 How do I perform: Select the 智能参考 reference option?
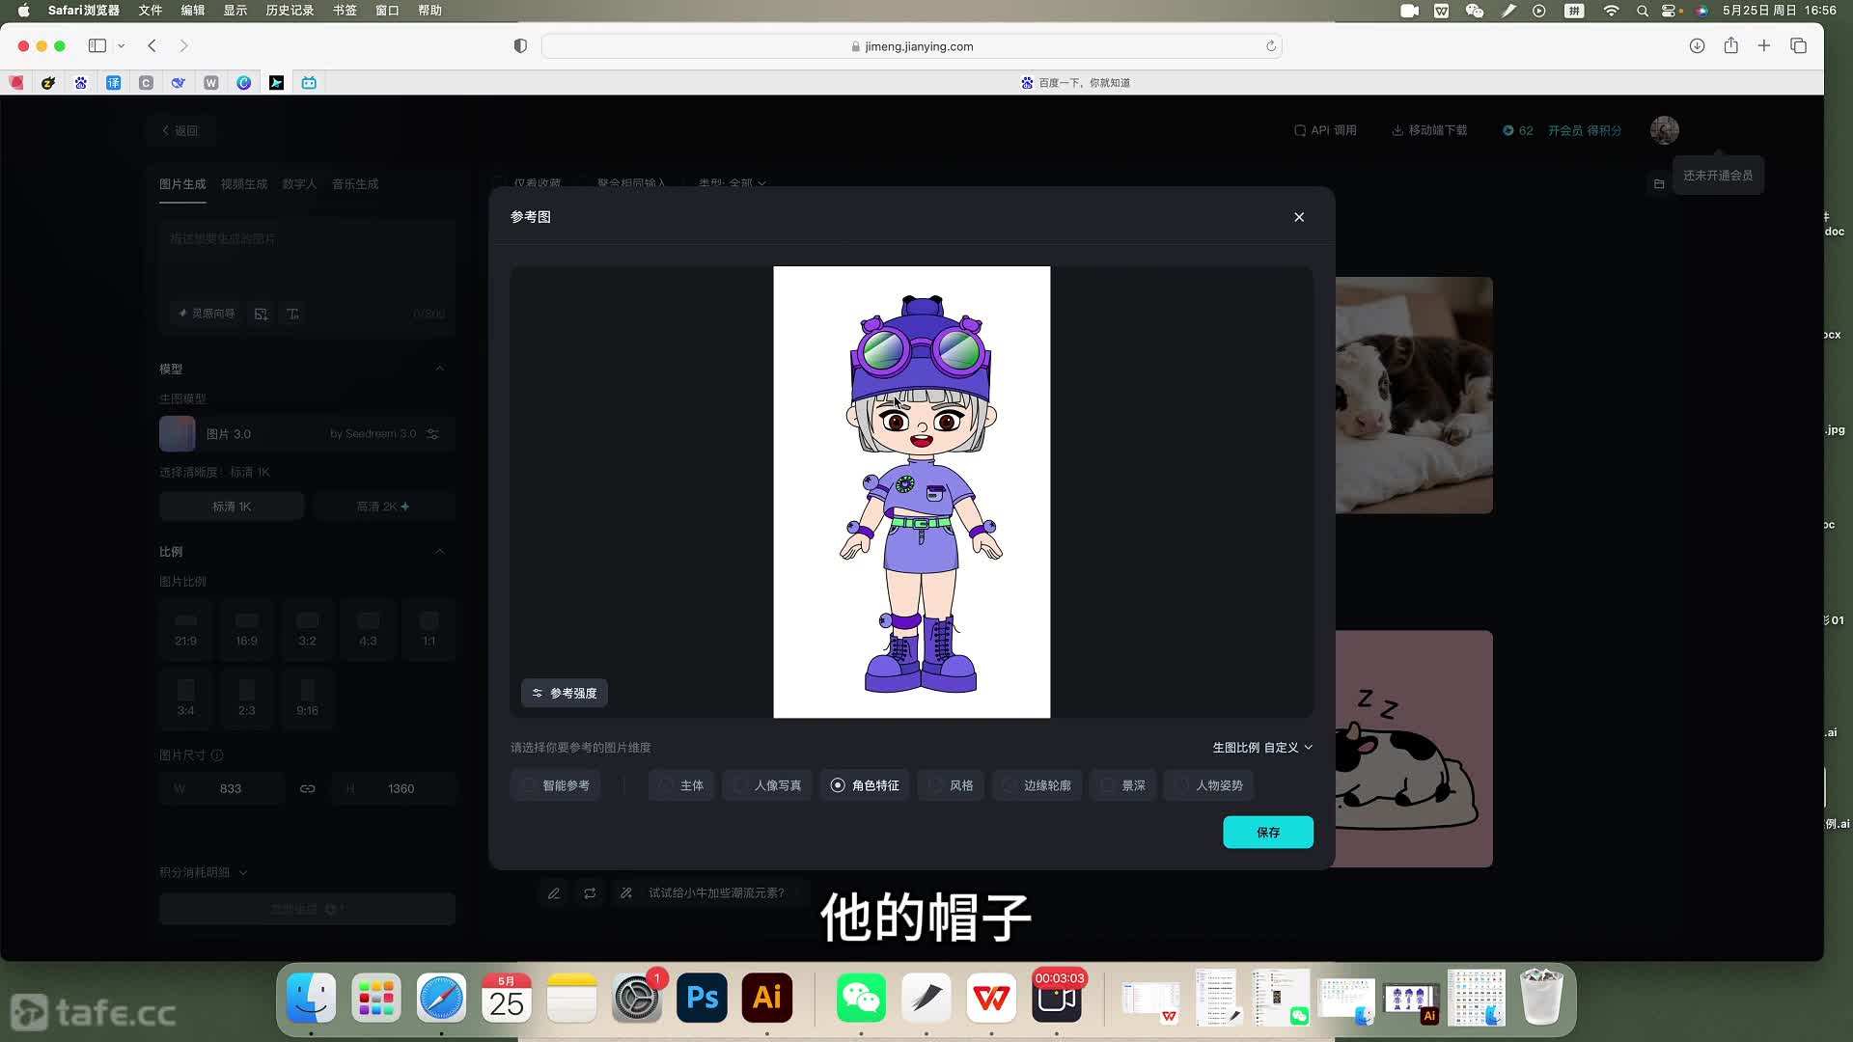coord(556,785)
